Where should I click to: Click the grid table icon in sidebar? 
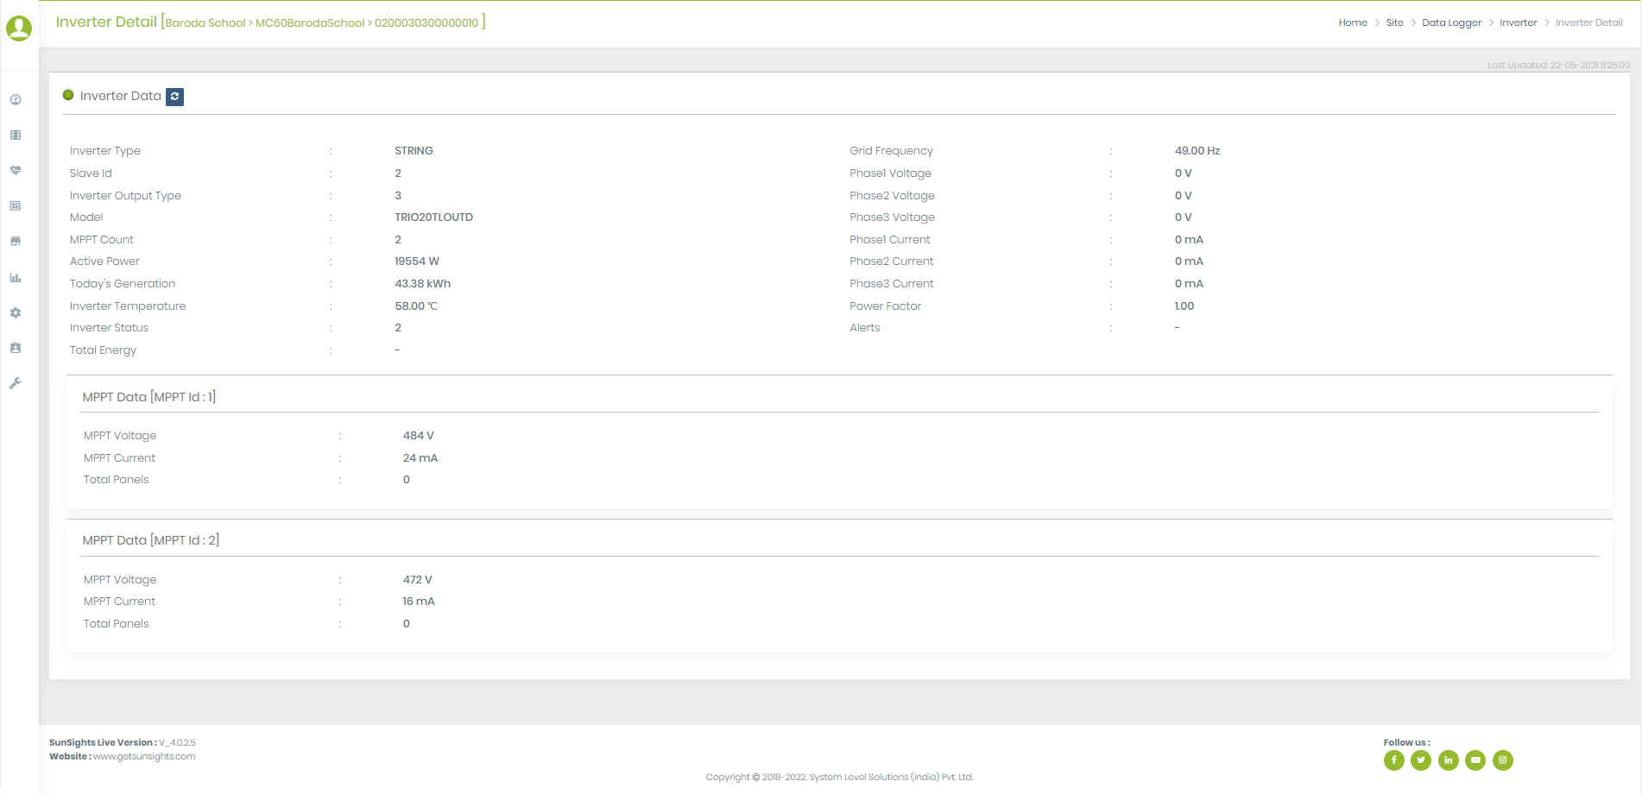[16, 135]
